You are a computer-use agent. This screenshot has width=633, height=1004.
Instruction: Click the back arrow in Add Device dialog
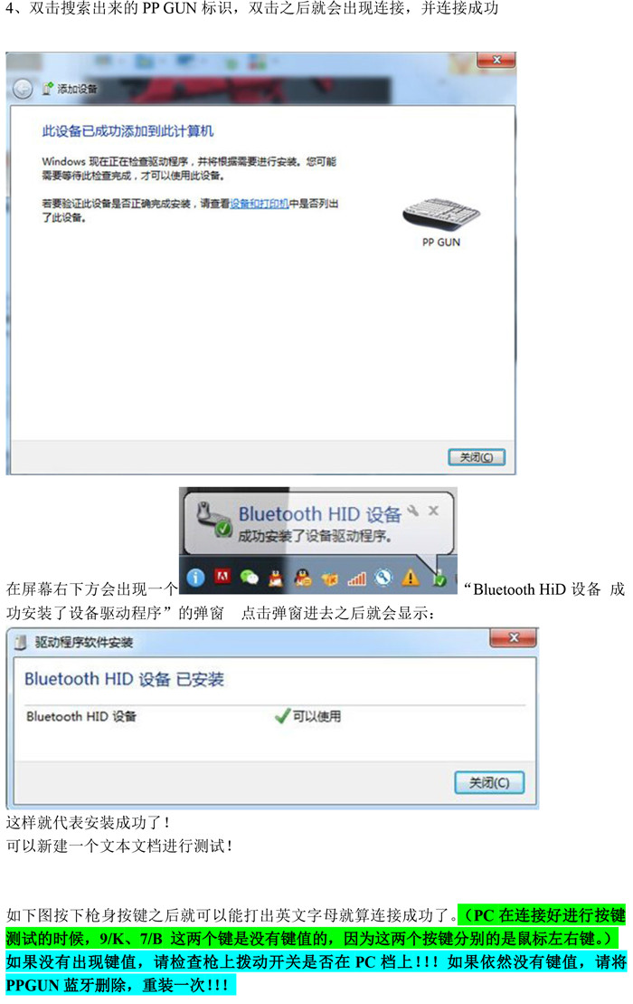coord(22,89)
